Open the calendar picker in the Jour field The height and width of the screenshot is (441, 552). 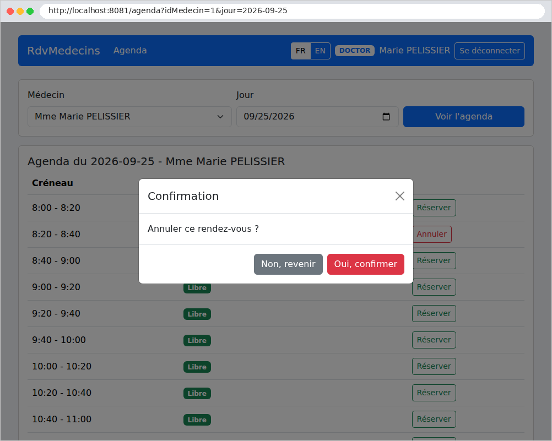coord(386,117)
